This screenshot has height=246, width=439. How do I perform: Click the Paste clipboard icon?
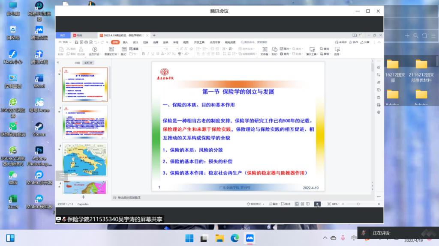click(61, 50)
